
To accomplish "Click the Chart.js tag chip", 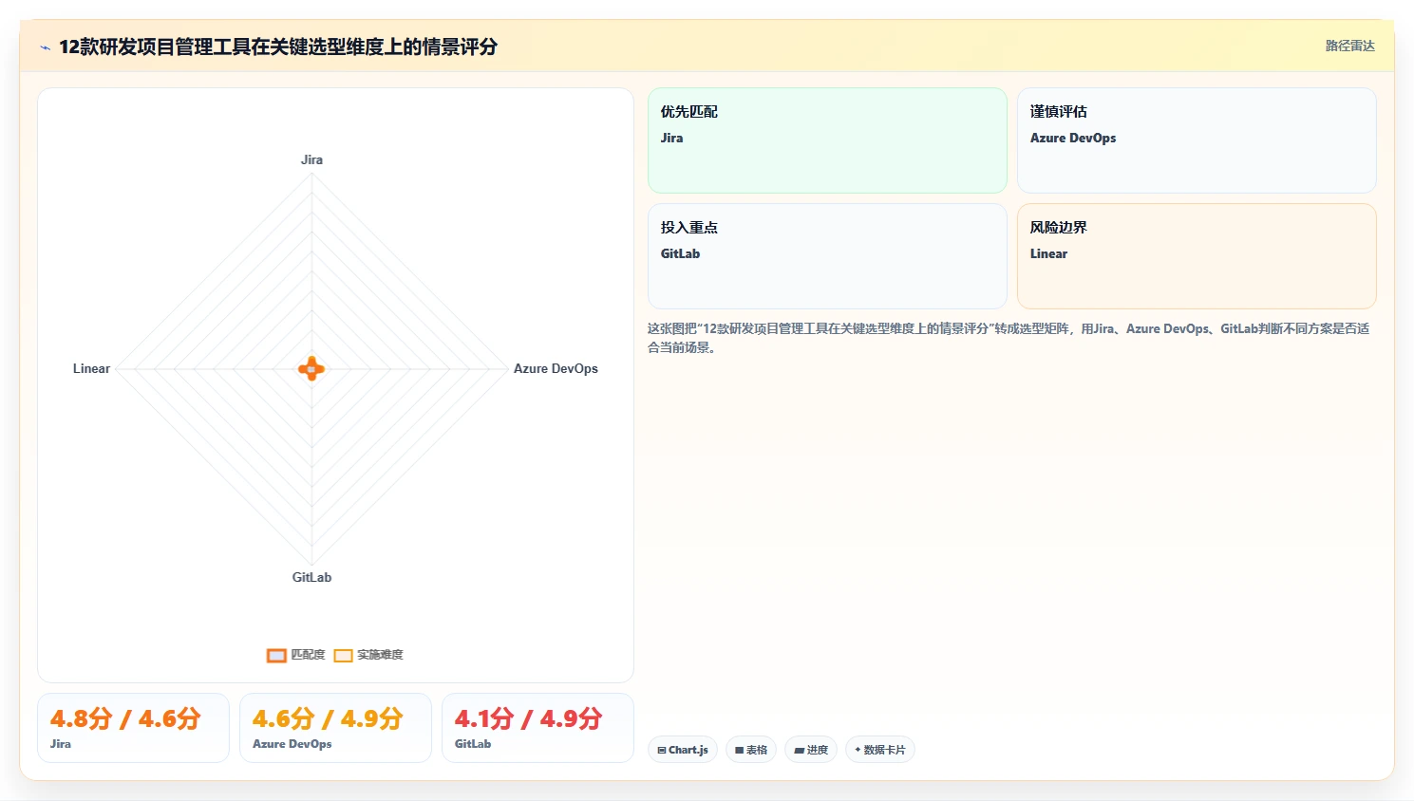I will point(683,750).
